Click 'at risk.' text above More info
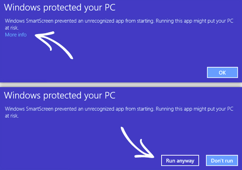The height and width of the screenshot is (170, 242). pyautogui.click(x=12, y=28)
